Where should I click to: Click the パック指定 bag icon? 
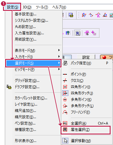coord(65,63)
